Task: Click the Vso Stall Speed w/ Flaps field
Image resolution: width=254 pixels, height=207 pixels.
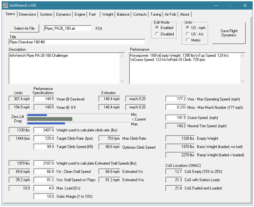Action: click(x=44, y=180)
